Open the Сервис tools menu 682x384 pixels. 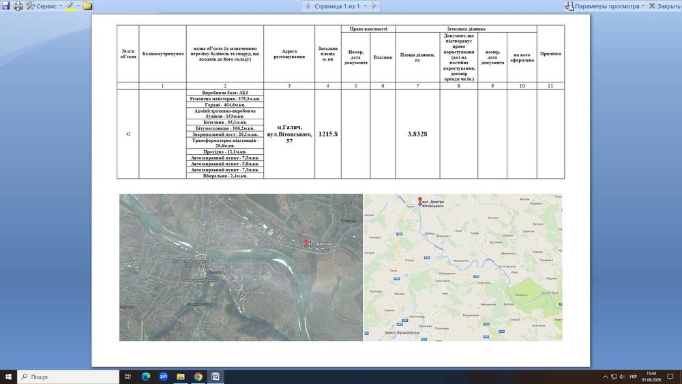[44, 6]
